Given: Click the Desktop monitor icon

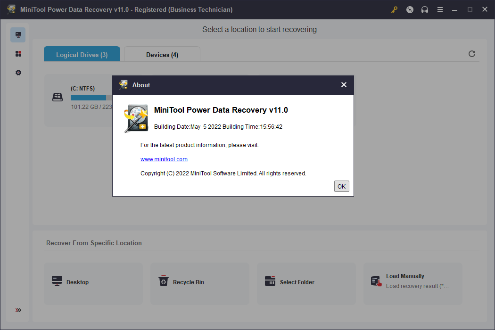Looking at the screenshot, I should pyautogui.click(x=57, y=281).
